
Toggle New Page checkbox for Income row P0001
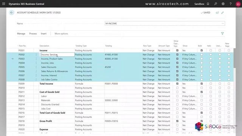click(229, 50)
